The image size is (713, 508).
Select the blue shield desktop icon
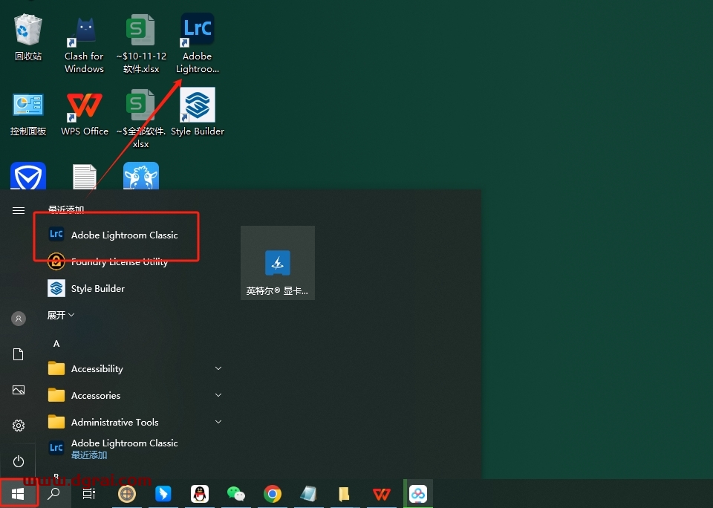28,175
